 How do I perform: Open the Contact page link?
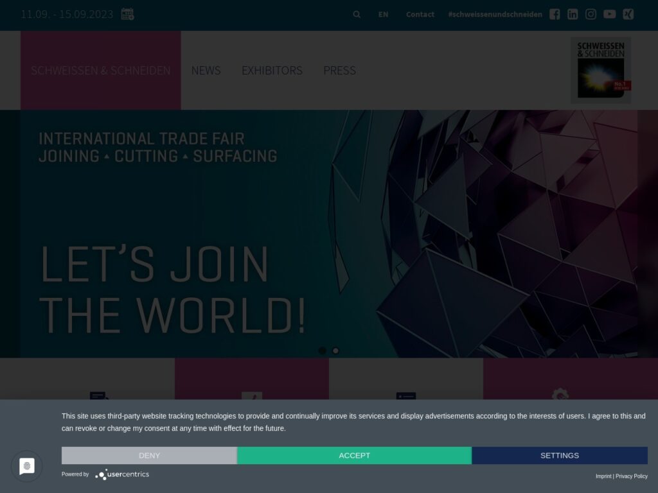click(420, 14)
